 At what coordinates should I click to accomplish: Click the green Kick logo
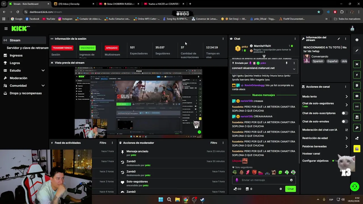19,29
